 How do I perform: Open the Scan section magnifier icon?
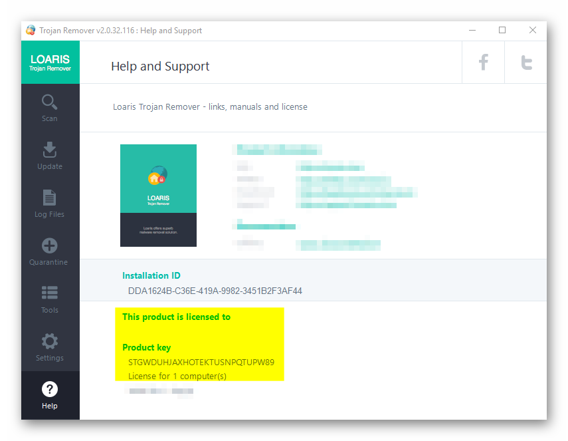click(50, 102)
